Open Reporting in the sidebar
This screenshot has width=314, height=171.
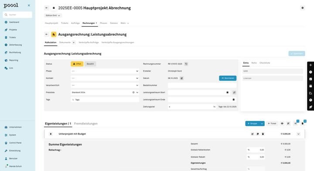pos(14,60)
